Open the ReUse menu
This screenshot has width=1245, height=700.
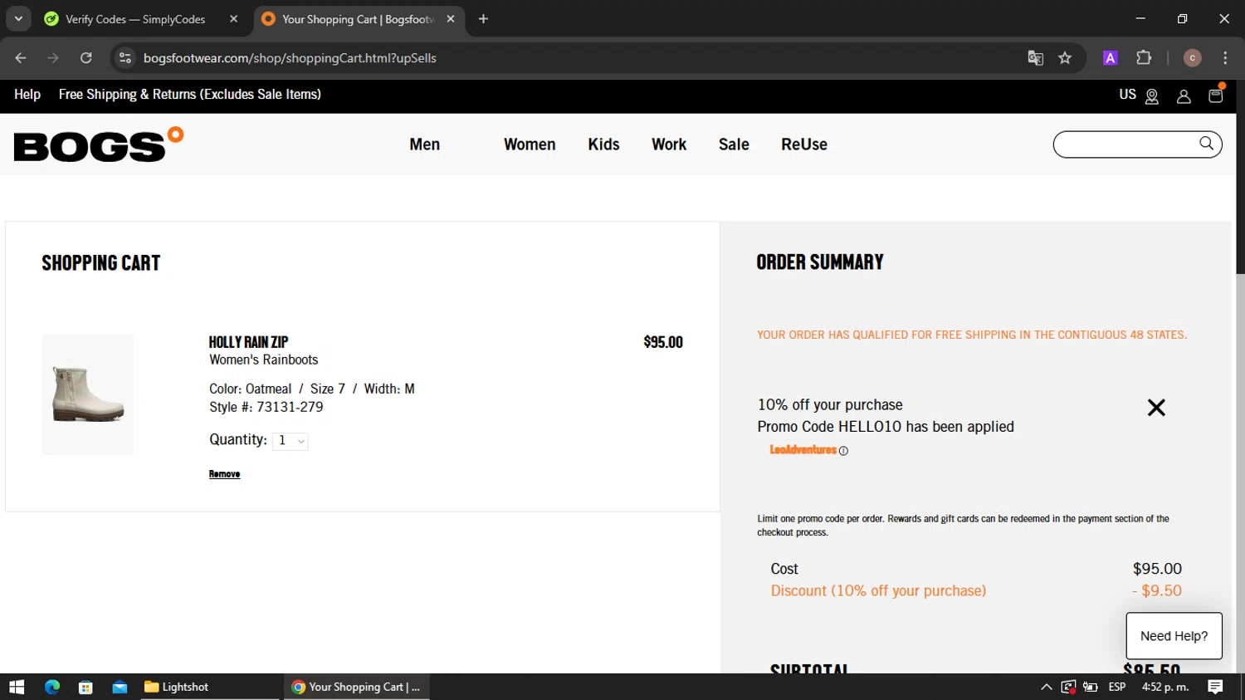tap(804, 144)
